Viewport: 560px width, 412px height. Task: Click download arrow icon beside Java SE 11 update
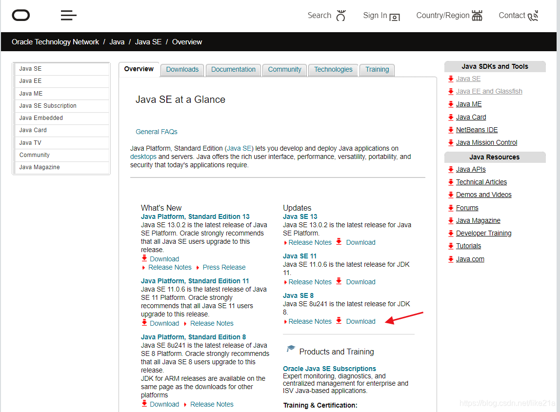click(339, 281)
